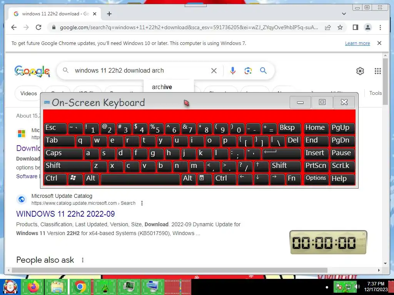394x295 pixels.
Task: Click the page vertical scrollbar thumb
Action: (385, 81)
